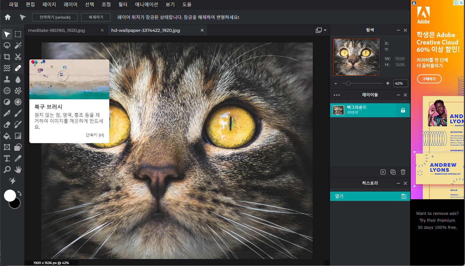Select the dotted-circle Disperse tool
This screenshot has height=266, width=465.
point(7,91)
